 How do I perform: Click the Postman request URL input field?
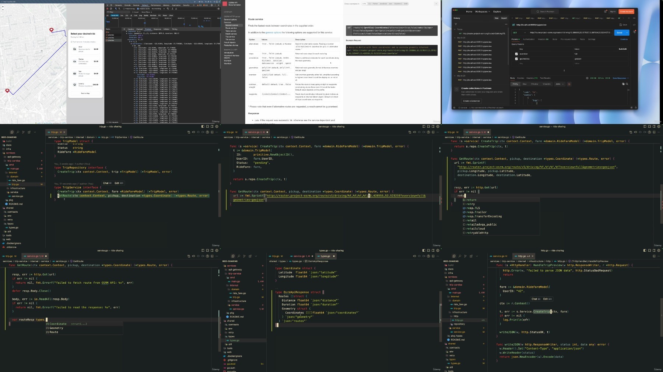[x=570, y=33]
